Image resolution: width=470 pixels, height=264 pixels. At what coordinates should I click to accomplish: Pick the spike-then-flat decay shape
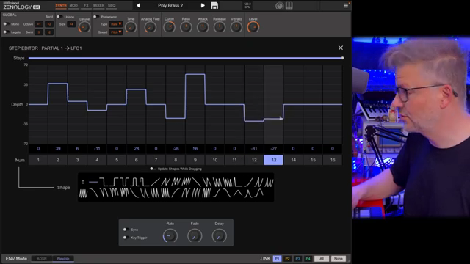[x=238, y=182]
